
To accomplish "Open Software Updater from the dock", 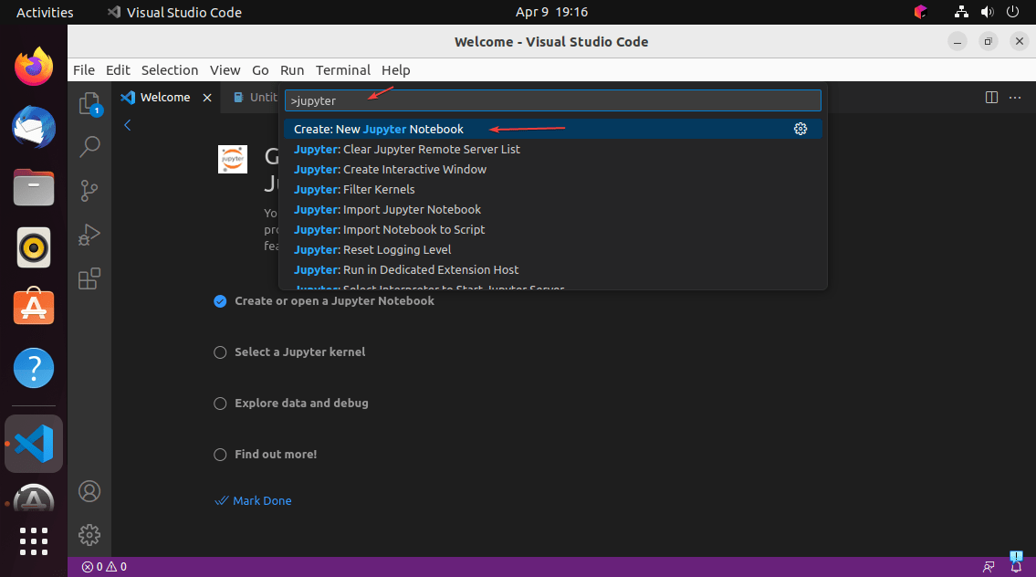I will pyautogui.click(x=34, y=498).
